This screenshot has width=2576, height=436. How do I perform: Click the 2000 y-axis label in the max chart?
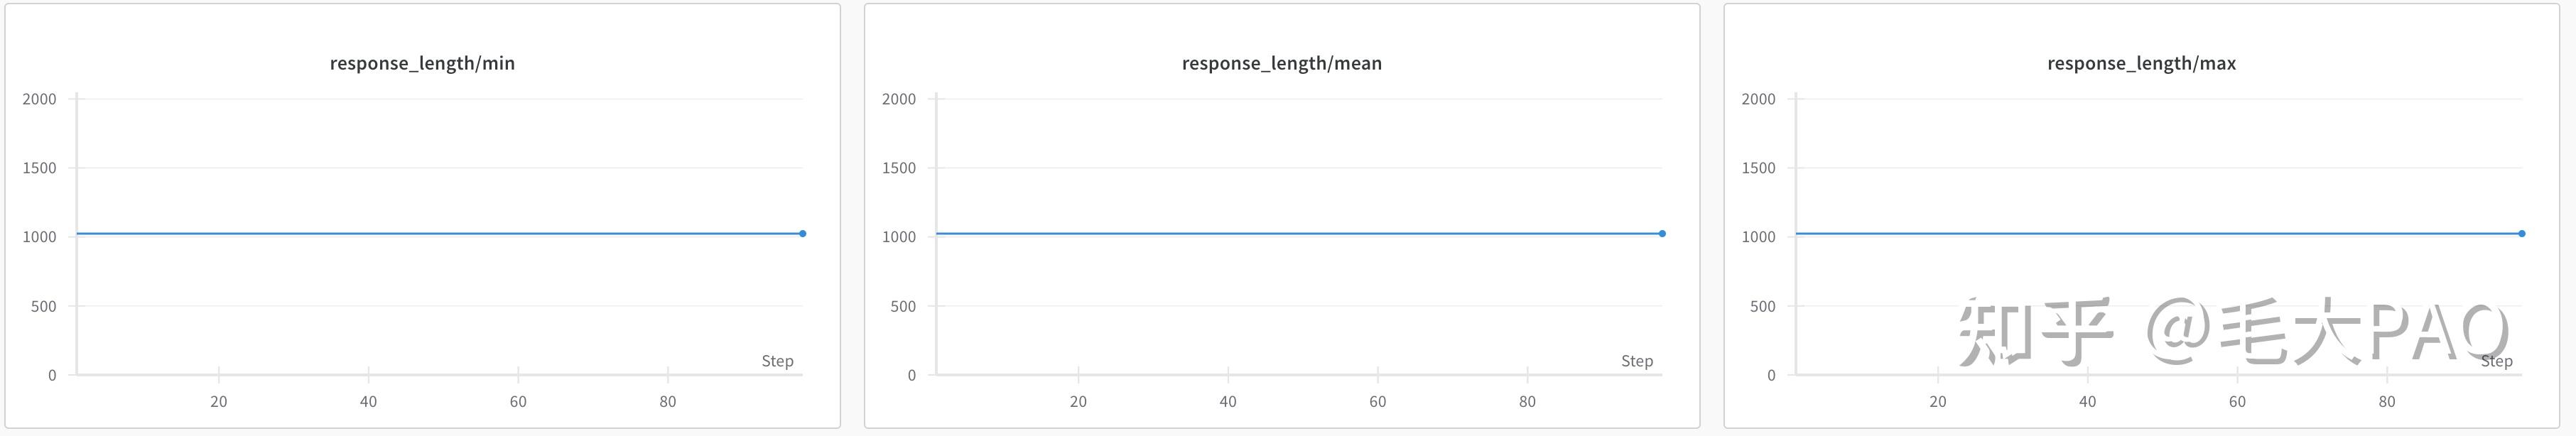tap(1758, 99)
